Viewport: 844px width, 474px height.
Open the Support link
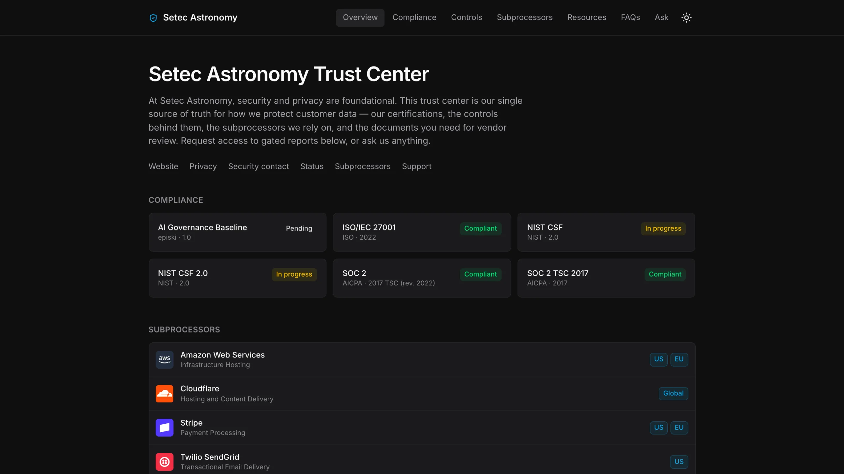[417, 167]
